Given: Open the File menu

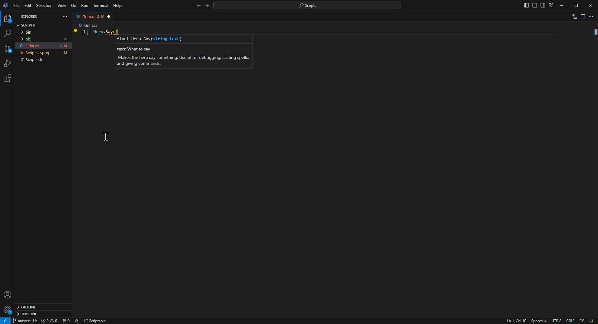Looking at the screenshot, I should [17, 5].
